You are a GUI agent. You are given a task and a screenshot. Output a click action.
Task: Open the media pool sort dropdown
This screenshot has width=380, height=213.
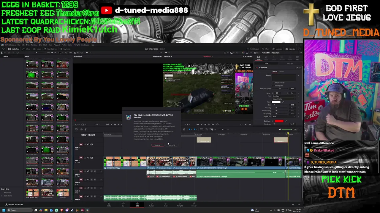[x=66, y=53]
